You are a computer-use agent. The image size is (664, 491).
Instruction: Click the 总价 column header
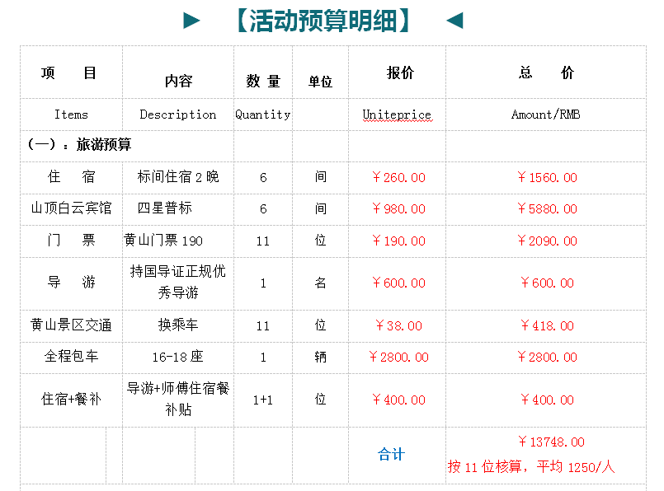coord(546,72)
